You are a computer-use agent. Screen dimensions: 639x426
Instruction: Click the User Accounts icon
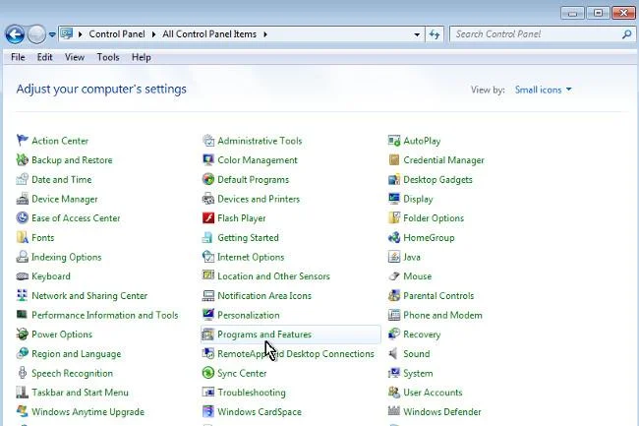[394, 393]
